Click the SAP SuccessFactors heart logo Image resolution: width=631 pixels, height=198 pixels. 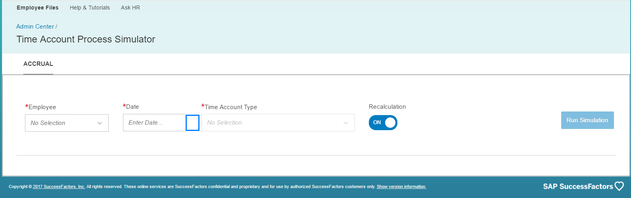(x=619, y=186)
